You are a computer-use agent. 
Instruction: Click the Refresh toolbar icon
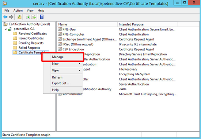pyautogui.click(x=28, y=17)
